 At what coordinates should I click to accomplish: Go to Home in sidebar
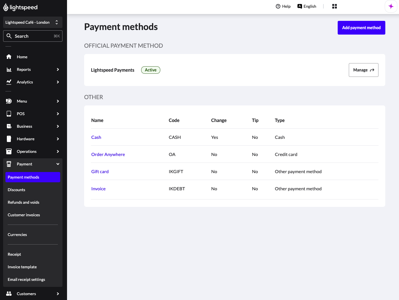pos(22,57)
